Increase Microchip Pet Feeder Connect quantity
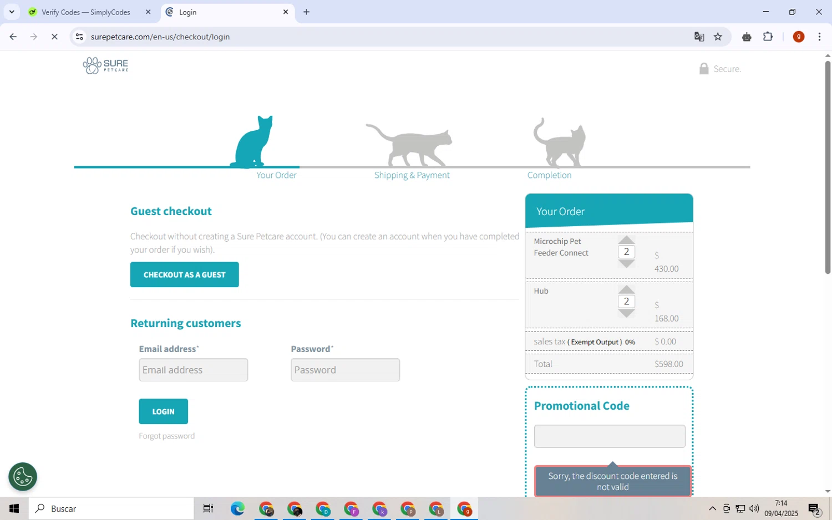 [626, 239]
